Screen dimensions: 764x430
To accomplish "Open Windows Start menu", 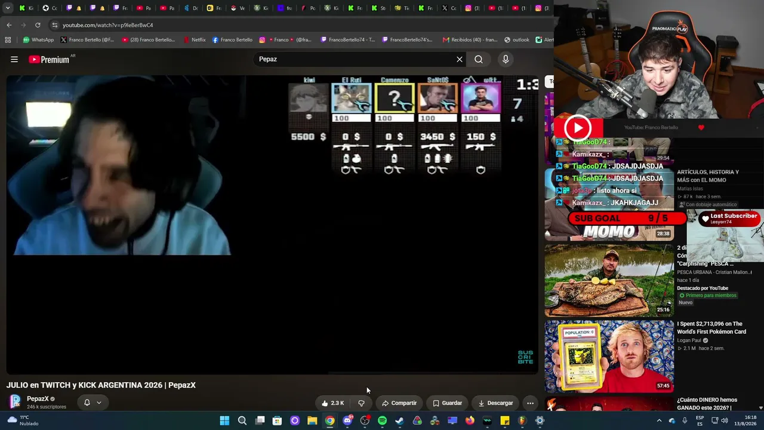I will coord(224,420).
